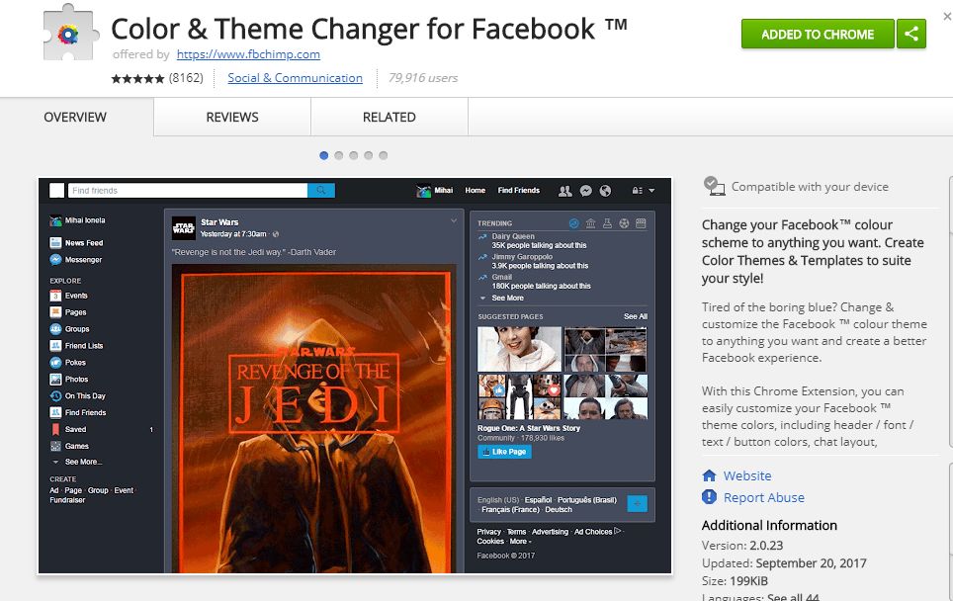953x601 pixels.
Task: Click the Saved bookmark icon in sidebar
Action: [x=55, y=429]
